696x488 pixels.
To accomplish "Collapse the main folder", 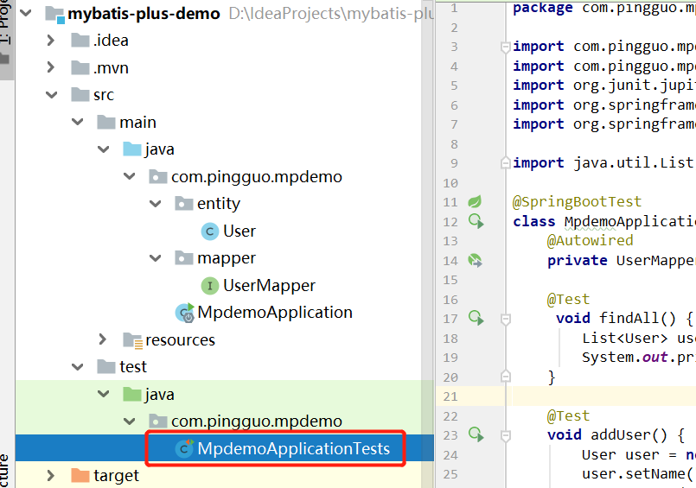I will [78, 122].
